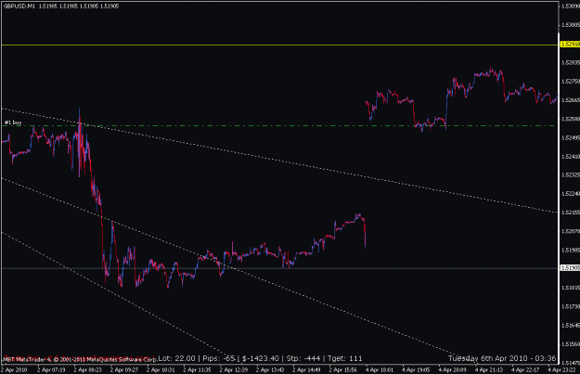Select the '#1 buy' order label
580x374 pixels.
13,123
